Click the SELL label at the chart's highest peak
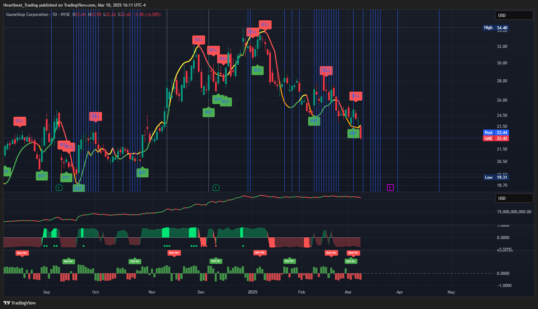The width and height of the screenshot is (538, 309). [265, 24]
